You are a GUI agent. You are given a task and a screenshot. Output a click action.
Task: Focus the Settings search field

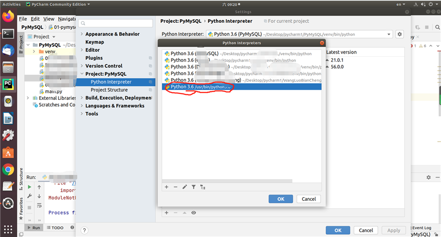click(115, 23)
